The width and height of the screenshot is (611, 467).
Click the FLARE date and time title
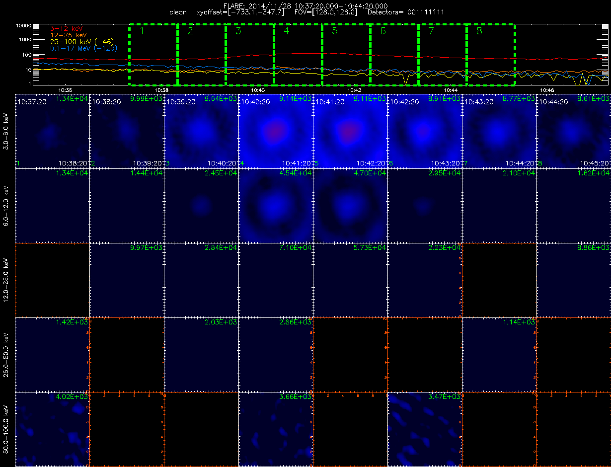point(306,5)
